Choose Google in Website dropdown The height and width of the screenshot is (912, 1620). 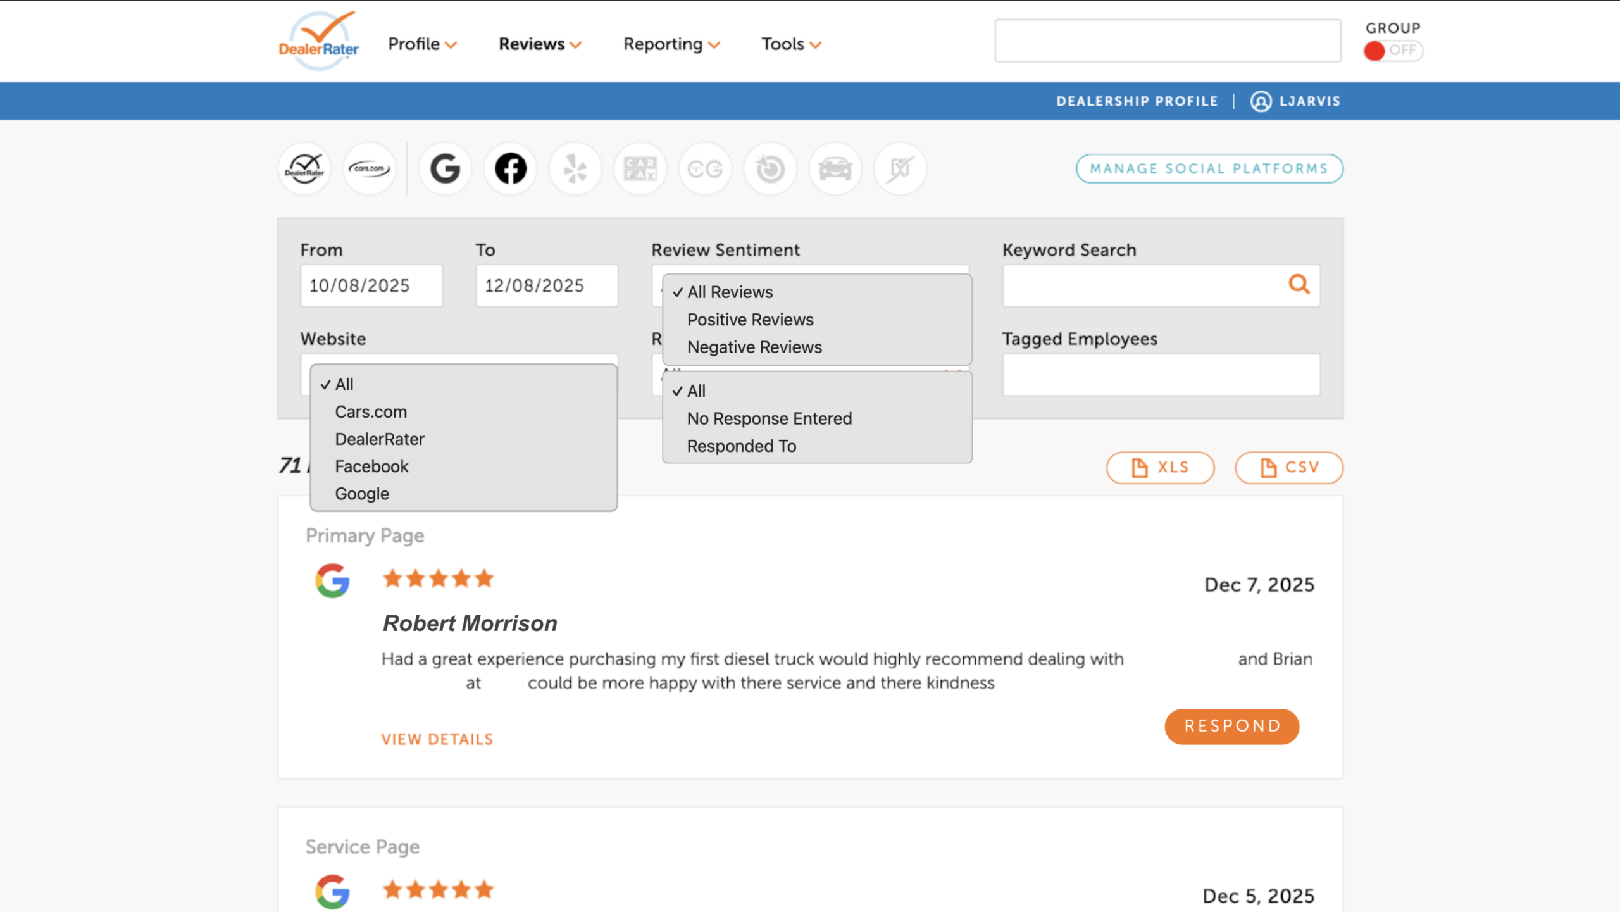(464, 494)
